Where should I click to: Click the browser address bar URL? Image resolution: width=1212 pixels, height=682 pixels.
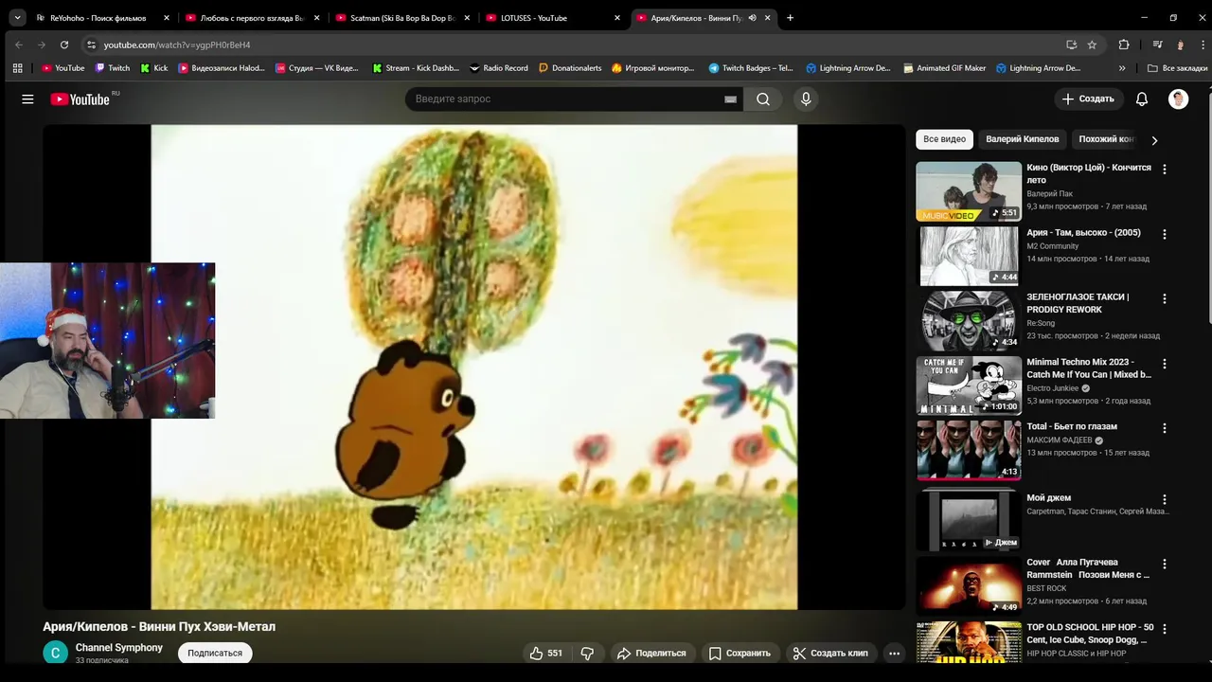[177, 45]
